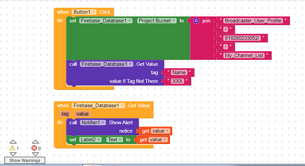Click the 'notice' socket label
Image resolution: width=305 pixels, height=166 pixels.
click(x=126, y=131)
